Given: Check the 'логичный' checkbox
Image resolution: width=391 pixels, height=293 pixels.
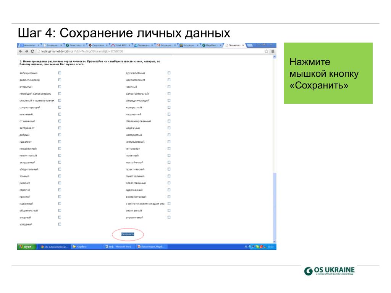Looking at the screenshot, I should (x=169, y=156).
